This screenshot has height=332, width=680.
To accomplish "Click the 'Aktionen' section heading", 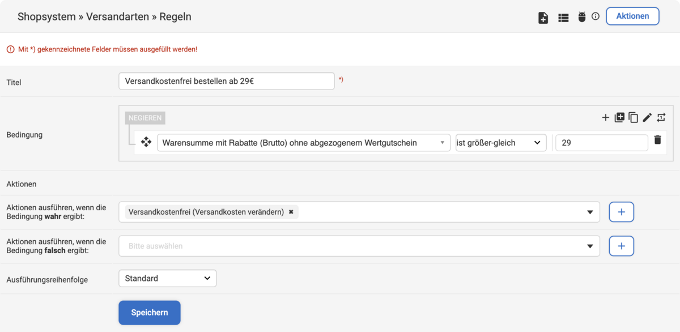I will [x=22, y=184].
